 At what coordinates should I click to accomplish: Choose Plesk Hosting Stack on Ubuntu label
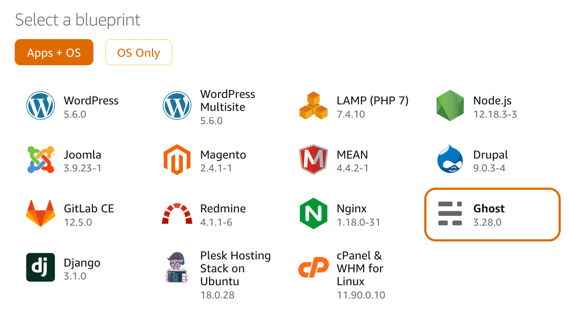click(236, 268)
